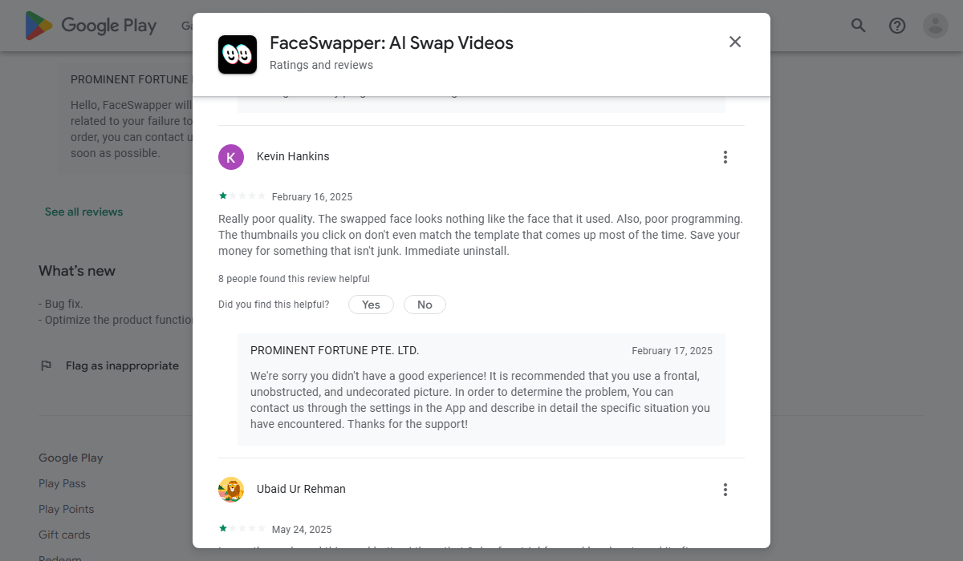Viewport: 963px width, 561px height.
Task: Open search with the magnifier icon
Action: (x=859, y=26)
